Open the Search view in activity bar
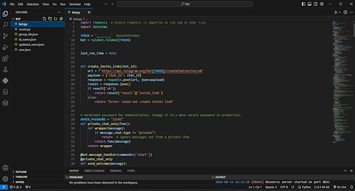The height and width of the screenshot is (191, 355). point(5,25)
